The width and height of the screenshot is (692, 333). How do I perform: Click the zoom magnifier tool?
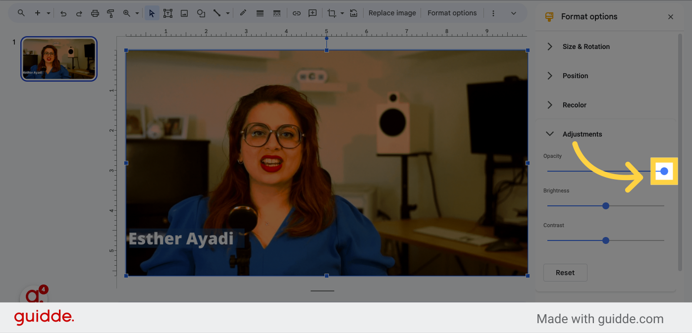[127, 13]
